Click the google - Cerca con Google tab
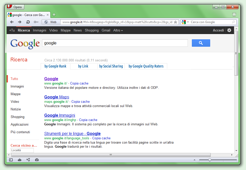Screen dimensions: 246x170 click(28, 15)
